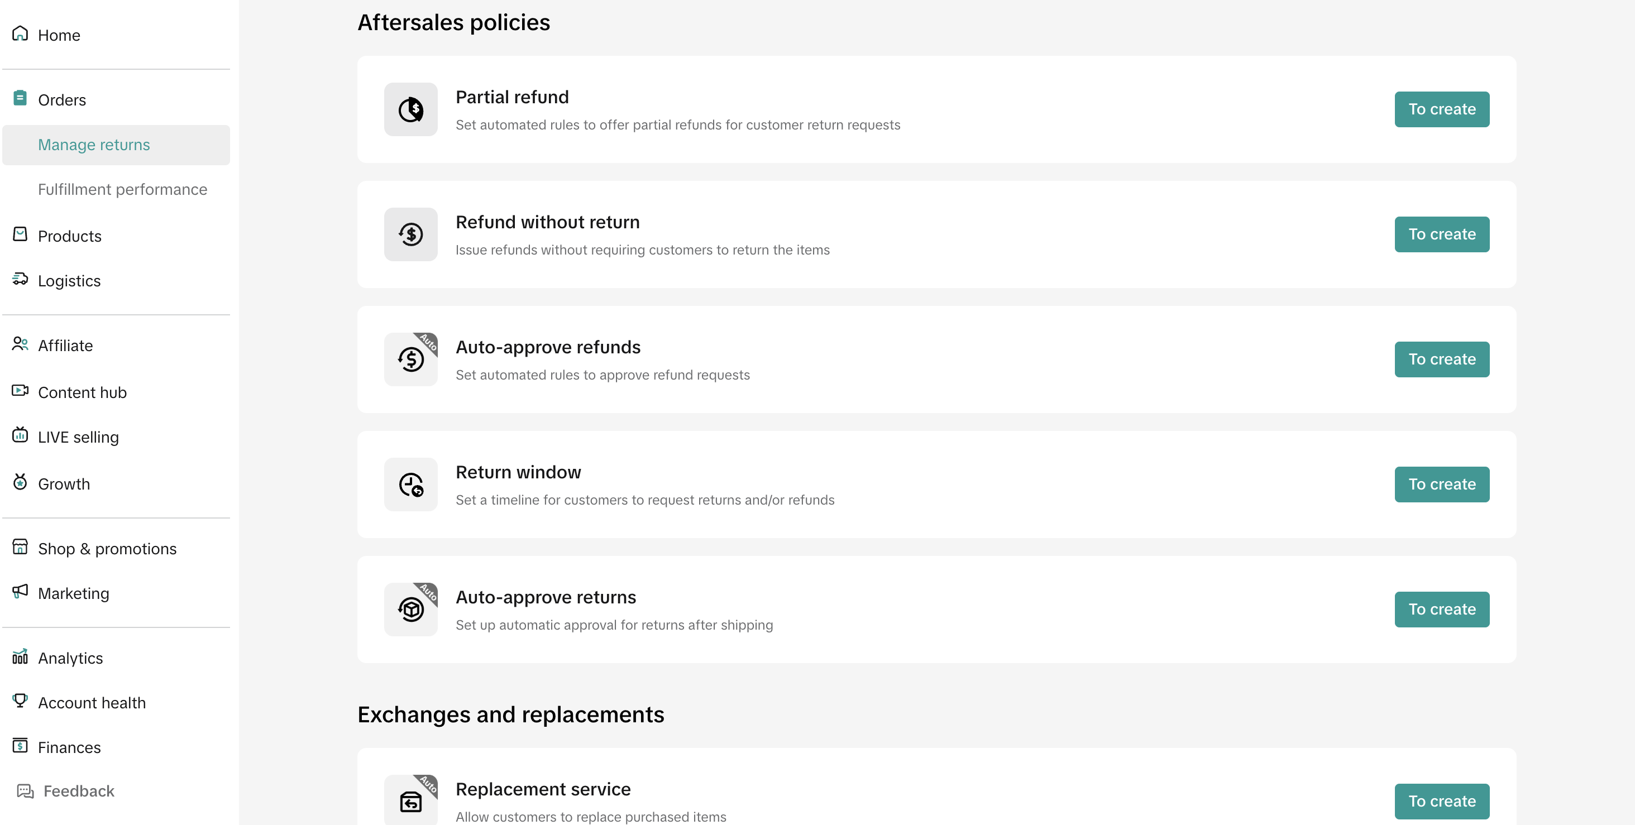
Task: Click the Partial refund pie-chart icon
Action: [x=410, y=109]
